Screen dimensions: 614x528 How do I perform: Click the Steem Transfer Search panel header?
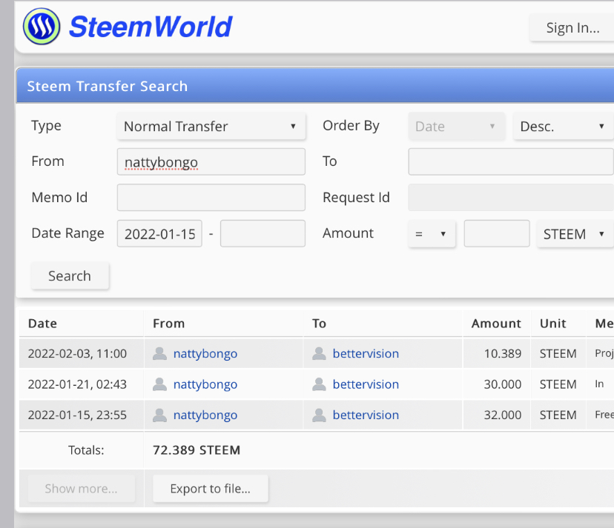coord(315,86)
